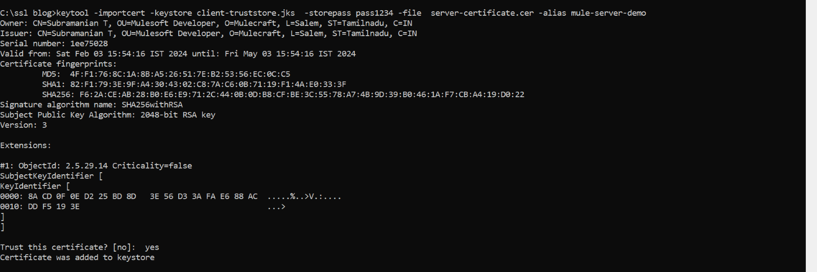
Task: Click the 'yes' answer to trust prompt
Action: tap(152, 248)
